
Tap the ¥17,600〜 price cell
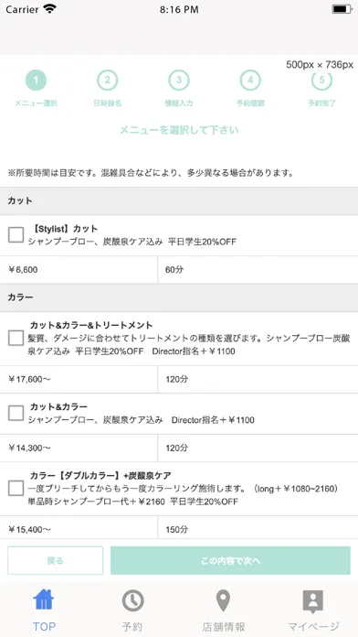[79, 380]
